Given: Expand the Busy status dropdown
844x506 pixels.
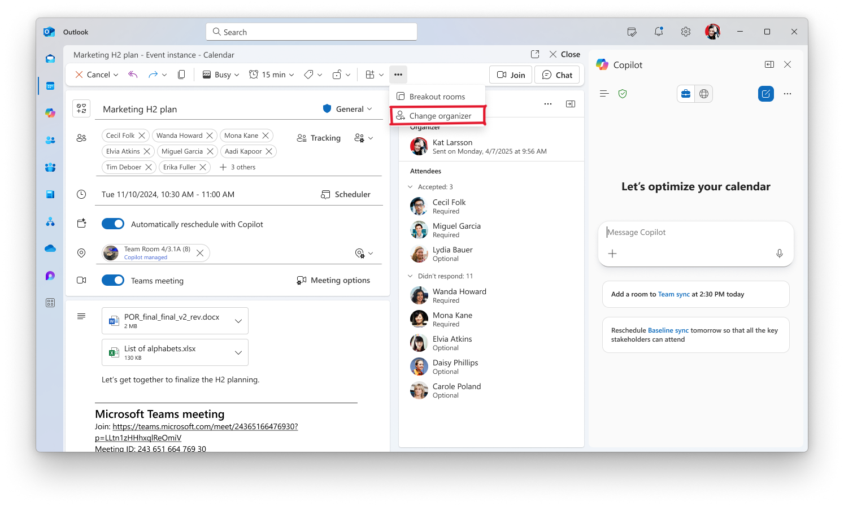Looking at the screenshot, I should tap(221, 75).
